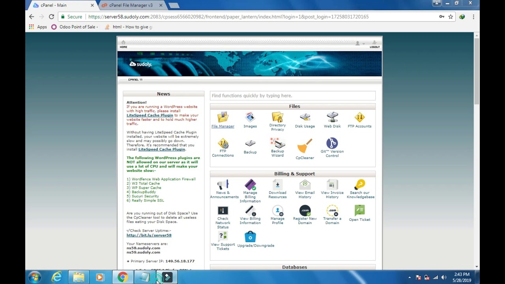Image resolution: width=505 pixels, height=284 pixels.
Task: Click the Files section header
Action: 293,106
